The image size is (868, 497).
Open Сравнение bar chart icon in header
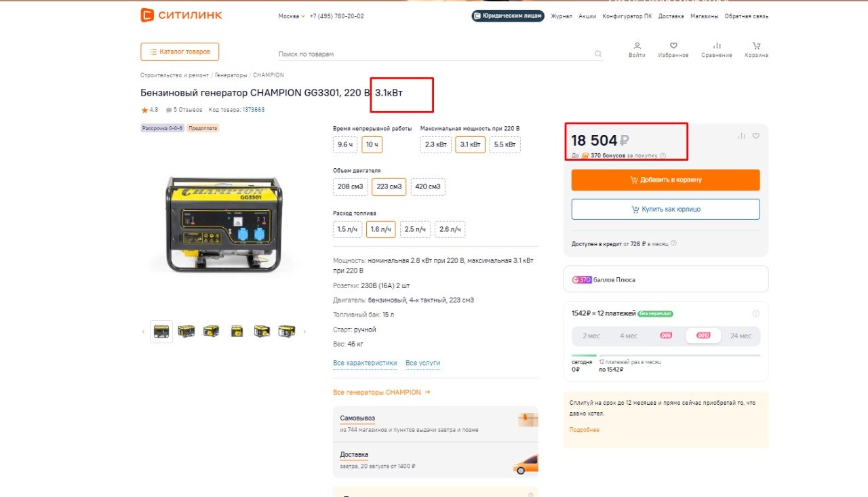click(717, 46)
